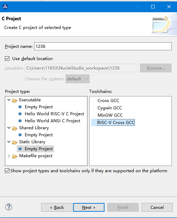Uncheck Show project types only if supported
The image size is (177, 218).
[7, 170]
